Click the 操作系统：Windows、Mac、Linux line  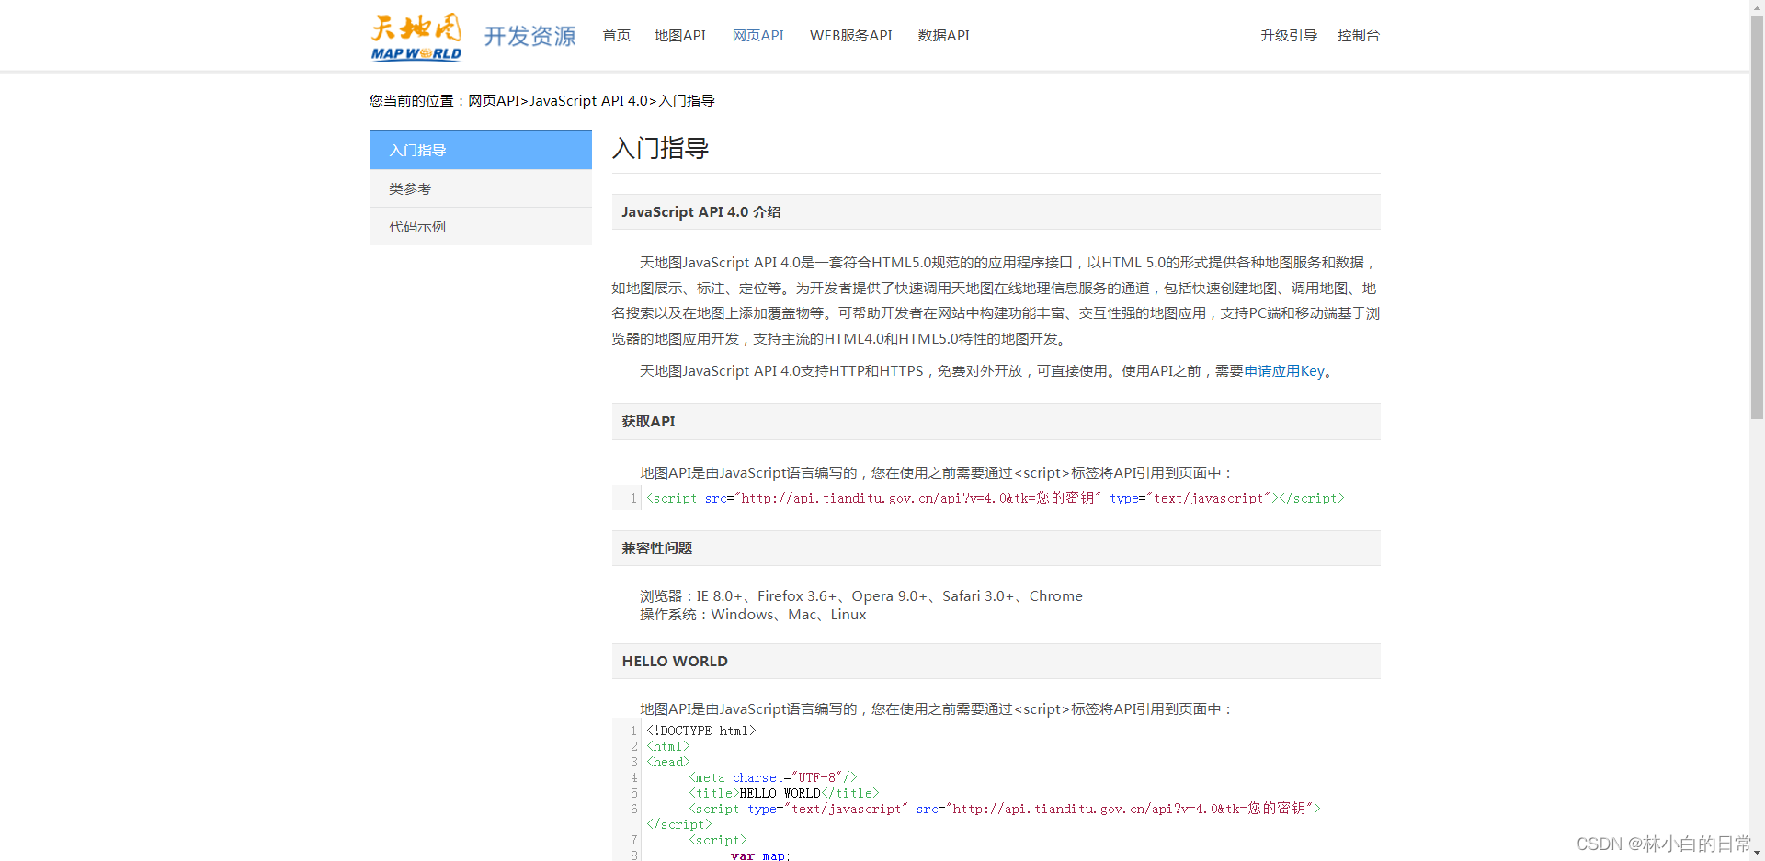(x=753, y=615)
